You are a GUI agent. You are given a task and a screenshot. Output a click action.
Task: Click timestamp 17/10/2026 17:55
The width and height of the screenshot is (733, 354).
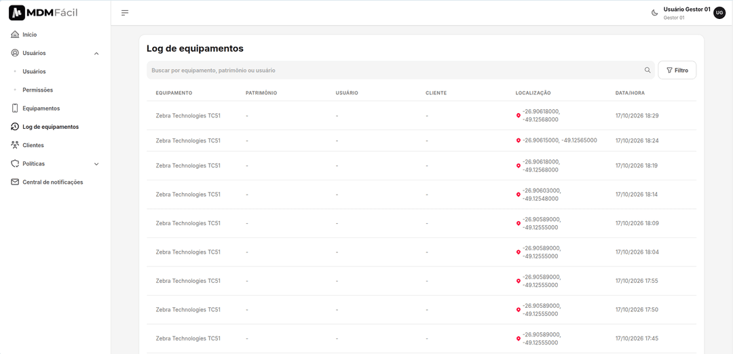pyautogui.click(x=637, y=281)
